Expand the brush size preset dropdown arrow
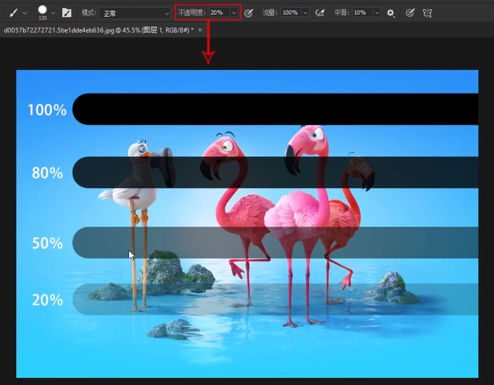This screenshot has height=385, width=494. [53, 13]
